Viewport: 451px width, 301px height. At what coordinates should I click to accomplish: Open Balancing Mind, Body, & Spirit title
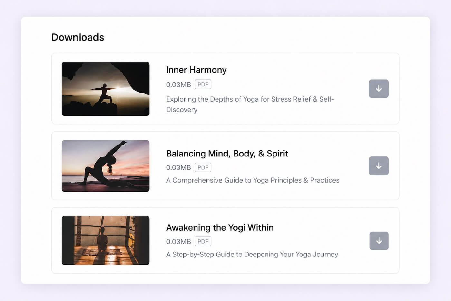pos(227,154)
